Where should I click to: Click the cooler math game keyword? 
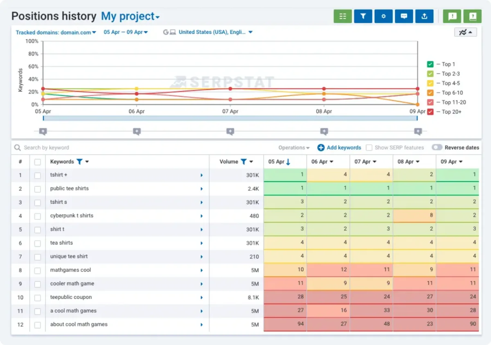pos(72,284)
